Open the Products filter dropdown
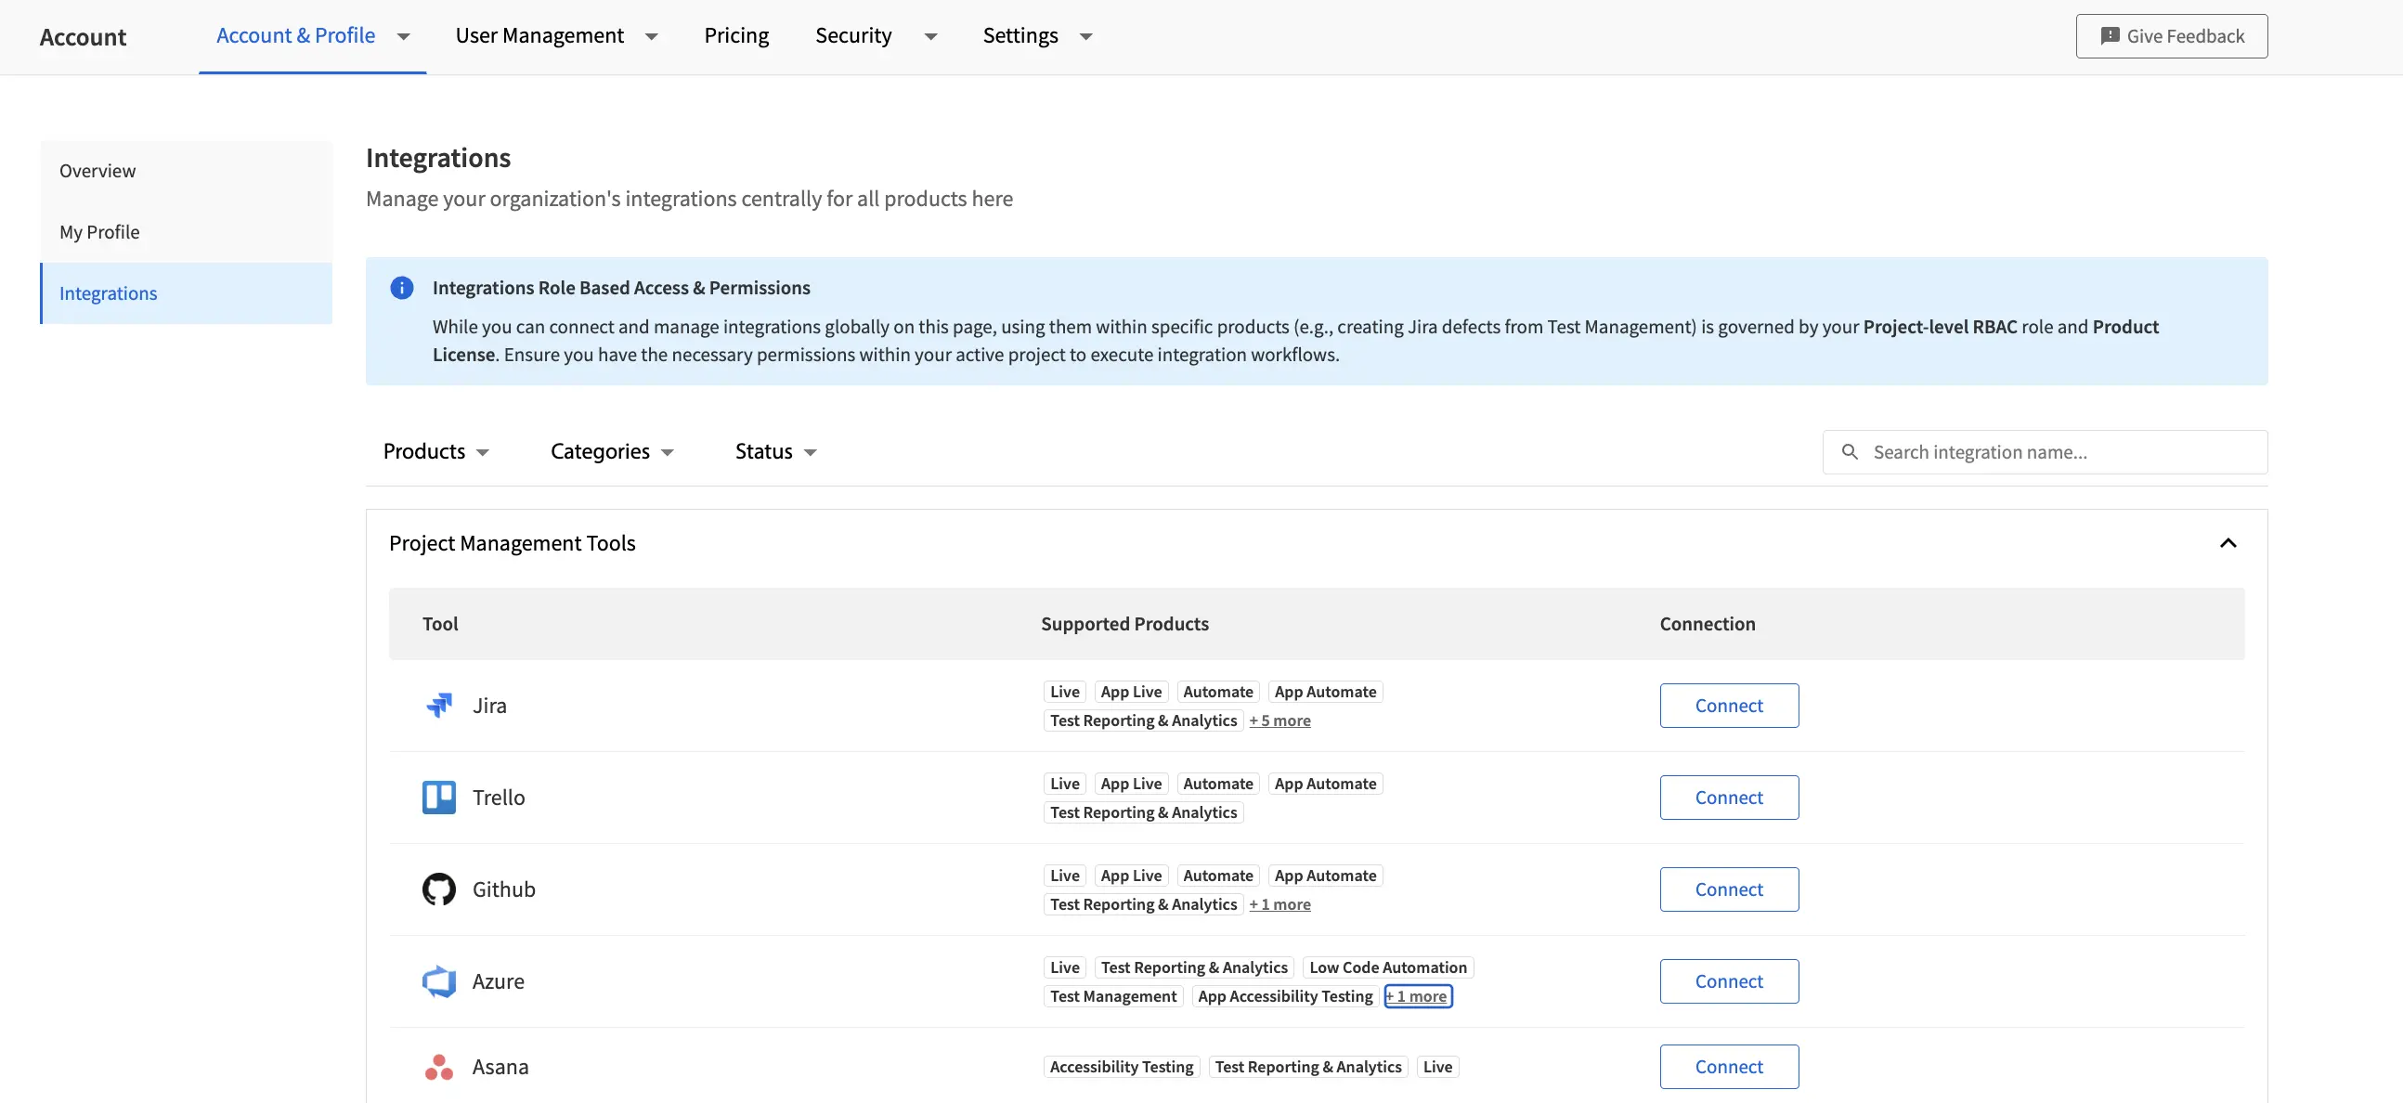The height and width of the screenshot is (1103, 2403). (435, 451)
